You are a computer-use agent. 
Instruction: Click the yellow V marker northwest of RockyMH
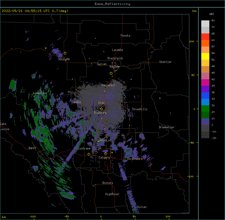[x=46, y=48]
